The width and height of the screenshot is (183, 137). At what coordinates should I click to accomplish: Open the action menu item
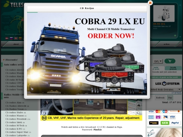click(x=166, y=44)
